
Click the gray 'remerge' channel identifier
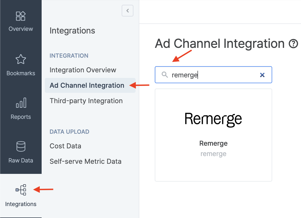point(213,154)
